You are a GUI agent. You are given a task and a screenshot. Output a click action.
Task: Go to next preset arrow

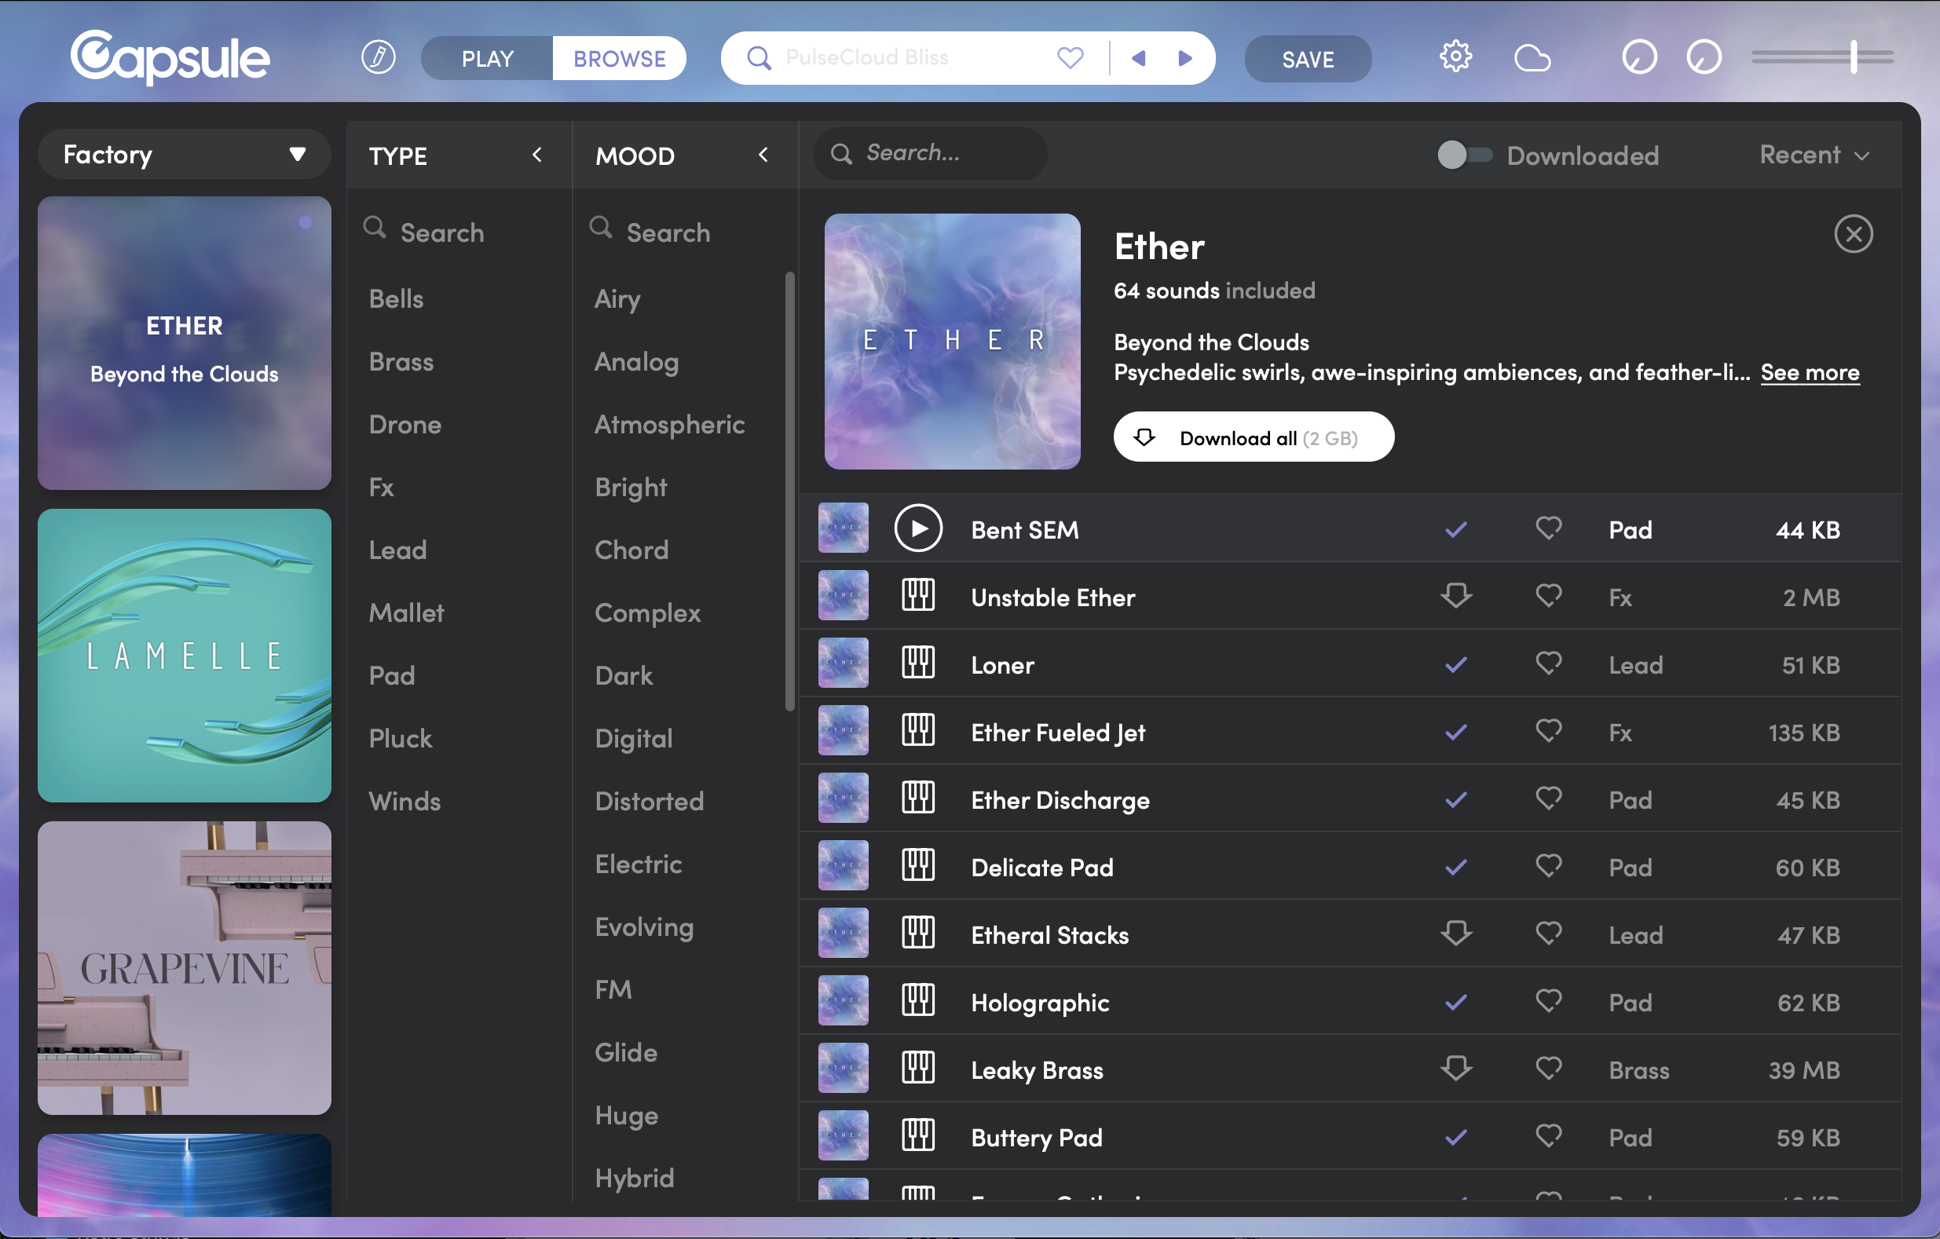[1184, 58]
